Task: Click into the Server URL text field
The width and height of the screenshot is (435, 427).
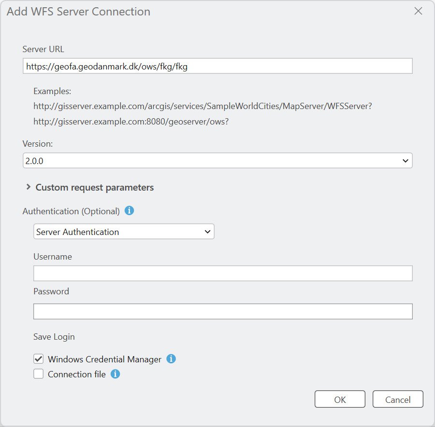Action: [x=217, y=66]
